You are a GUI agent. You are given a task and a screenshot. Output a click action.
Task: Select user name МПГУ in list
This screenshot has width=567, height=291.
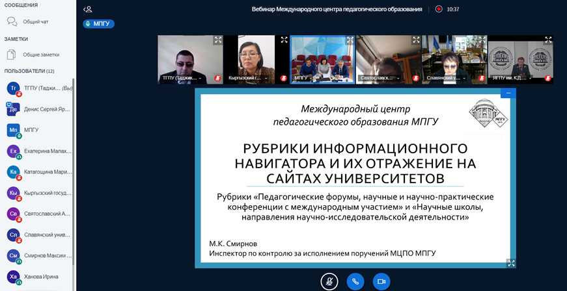click(31, 130)
